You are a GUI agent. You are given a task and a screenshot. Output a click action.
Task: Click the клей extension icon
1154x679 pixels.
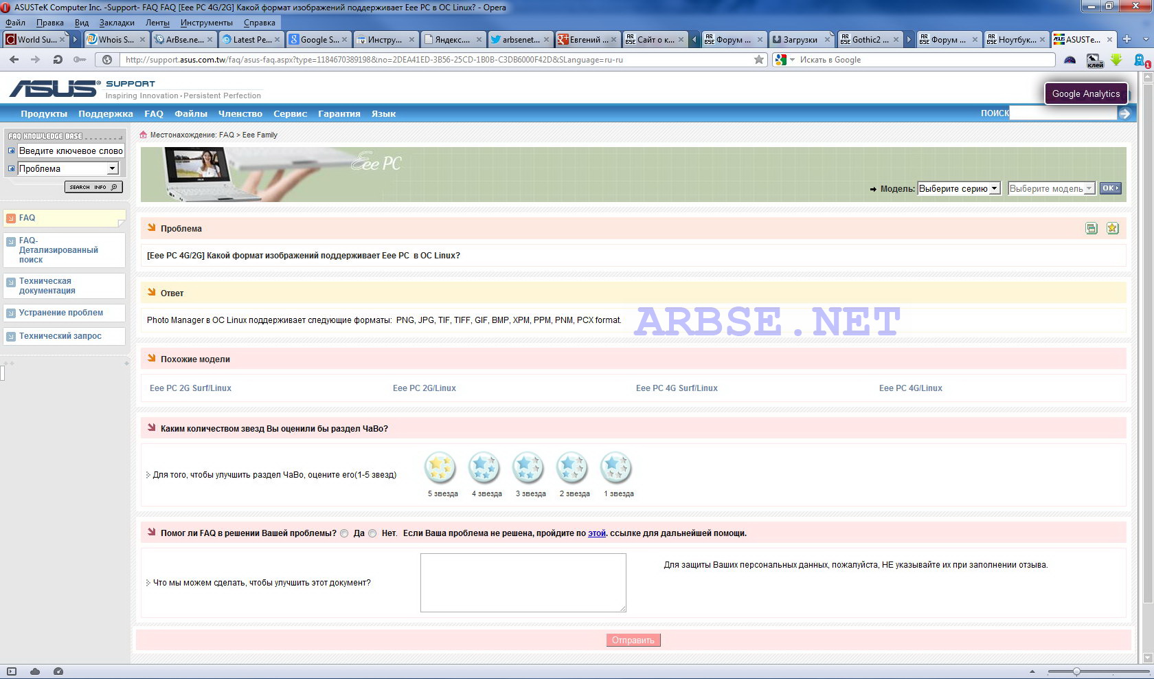[1095, 61]
